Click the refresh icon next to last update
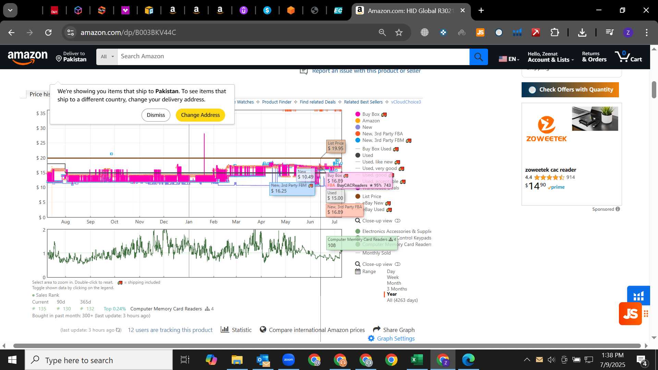The height and width of the screenshot is (370, 658). 118,330
